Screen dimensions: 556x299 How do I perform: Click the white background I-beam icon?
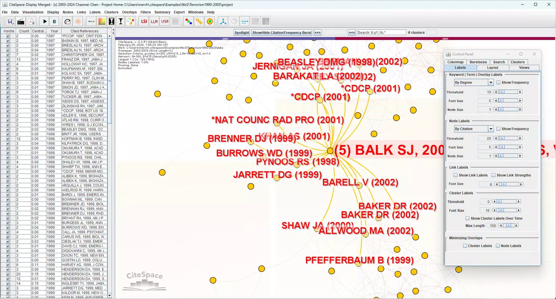121,21
